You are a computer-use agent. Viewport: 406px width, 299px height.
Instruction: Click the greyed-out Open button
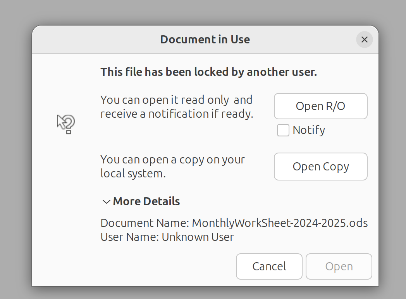(x=339, y=266)
